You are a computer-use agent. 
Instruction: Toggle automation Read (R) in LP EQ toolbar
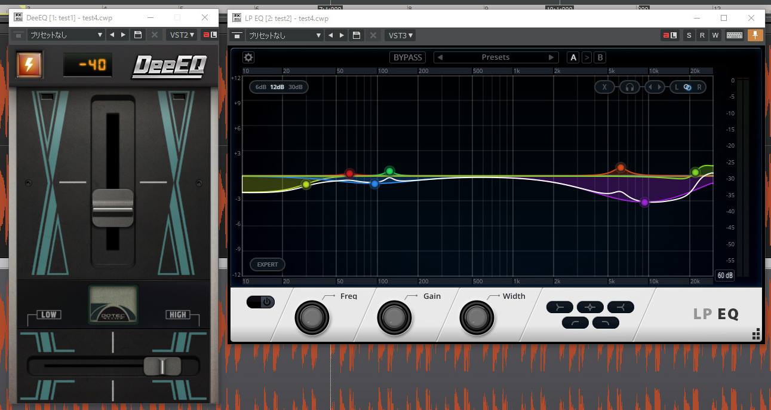pyautogui.click(x=702, y=35)
